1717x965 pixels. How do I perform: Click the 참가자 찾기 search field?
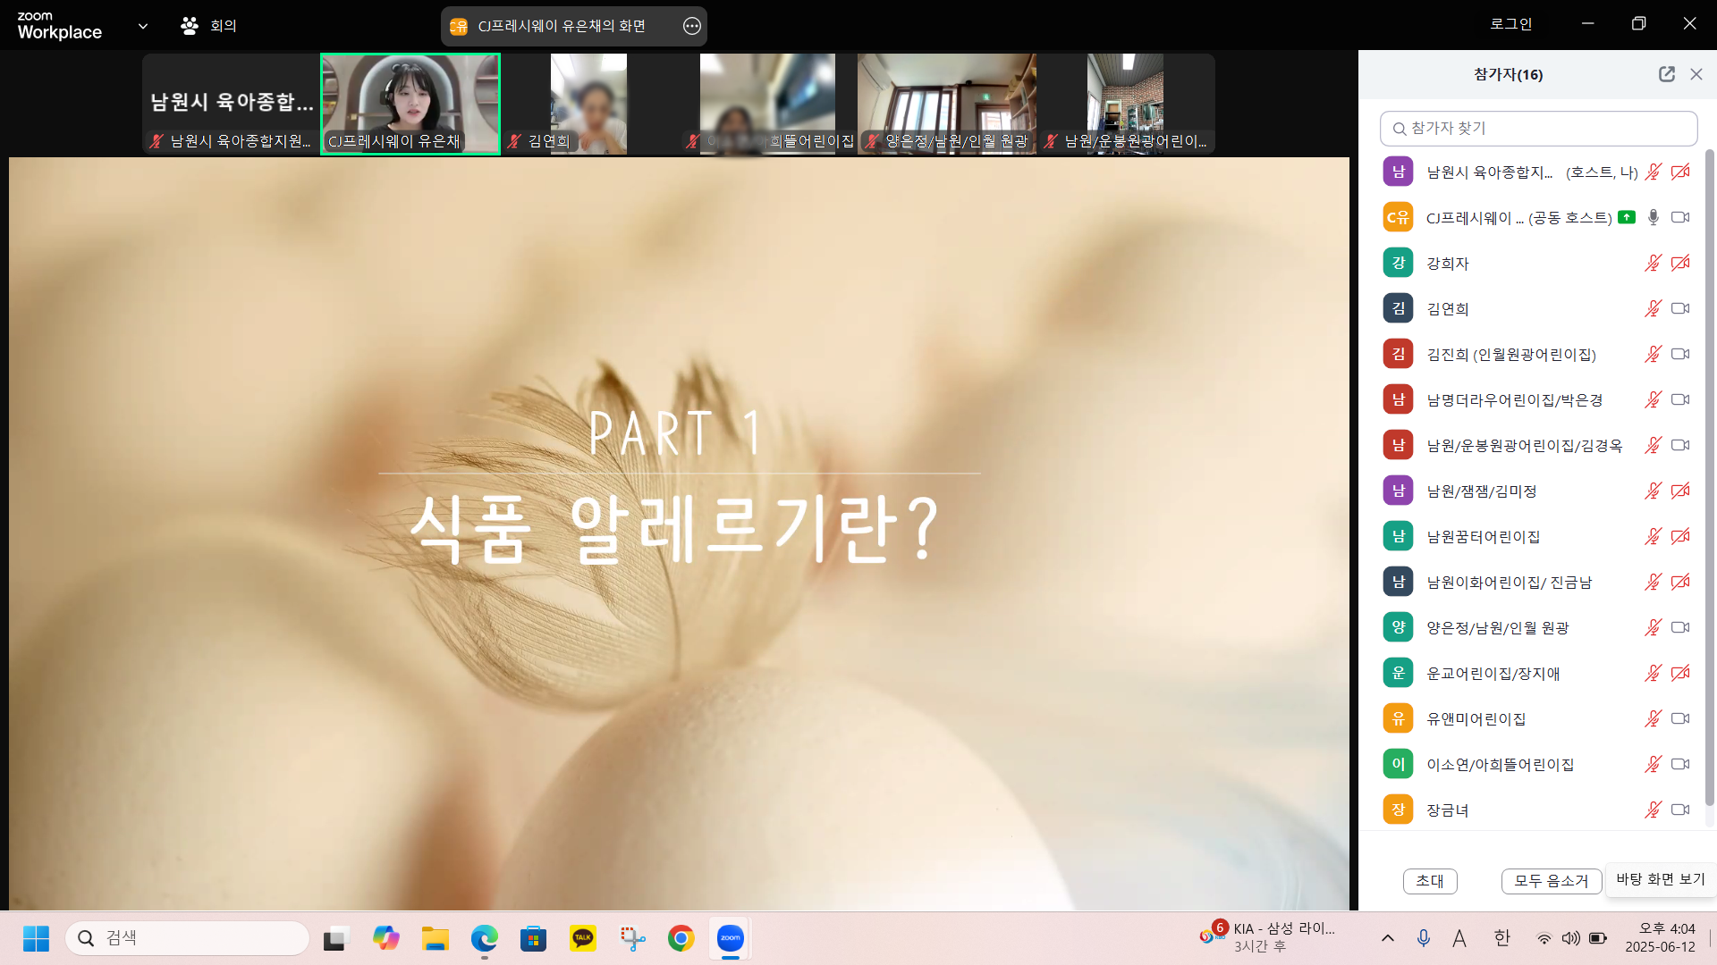(1538, 129)
